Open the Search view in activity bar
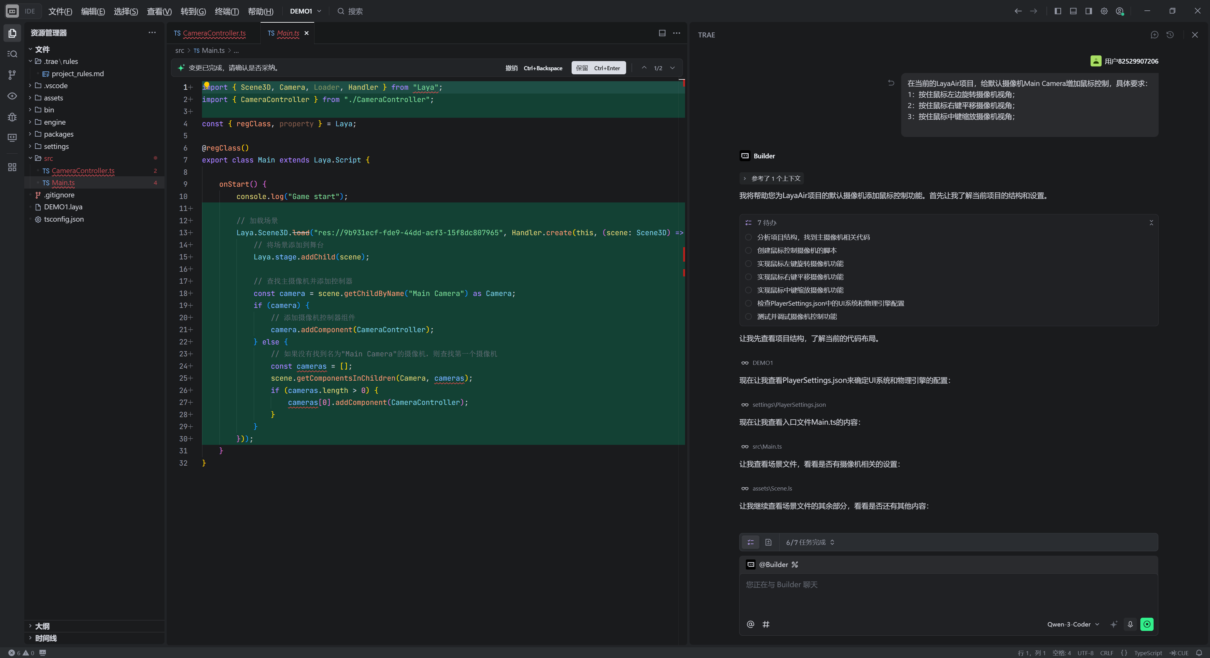Image resolution: width=1210 pixels, height=658 pixels. [12, 54]
